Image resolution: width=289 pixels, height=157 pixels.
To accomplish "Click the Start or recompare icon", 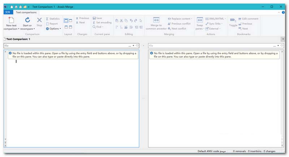I will (27, 20).
